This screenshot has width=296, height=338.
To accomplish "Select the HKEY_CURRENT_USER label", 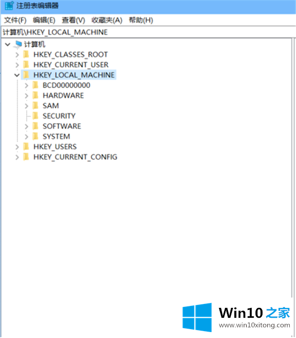I will pos(71,65).
